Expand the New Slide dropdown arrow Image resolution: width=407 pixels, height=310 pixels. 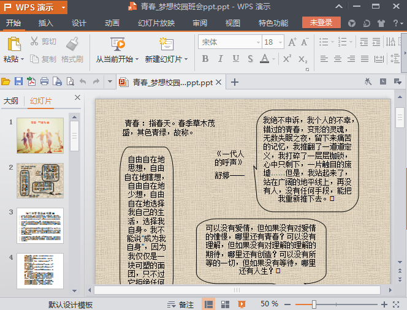187,60
